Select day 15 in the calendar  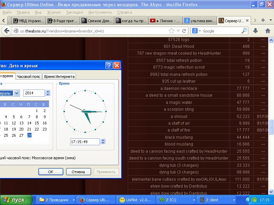point(37,123)
